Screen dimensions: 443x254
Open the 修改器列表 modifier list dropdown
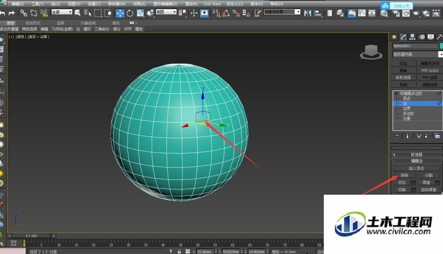coord(417,54)
